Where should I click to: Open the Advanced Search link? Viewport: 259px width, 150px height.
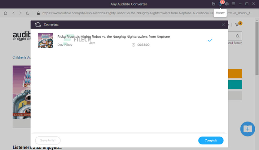[235, 43]
